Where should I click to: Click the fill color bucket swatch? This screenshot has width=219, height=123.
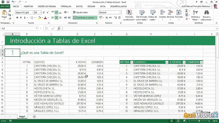40,17
